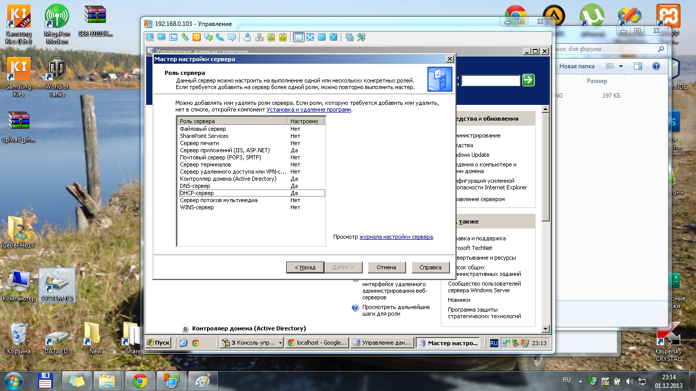Click the search input field beside green arrow
Viewport: 696px width, 391px height.
[x=491, y=80]
